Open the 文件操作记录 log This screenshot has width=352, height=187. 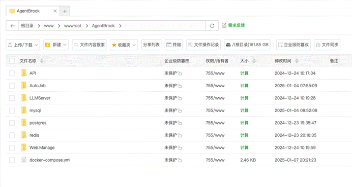(203, 45)
